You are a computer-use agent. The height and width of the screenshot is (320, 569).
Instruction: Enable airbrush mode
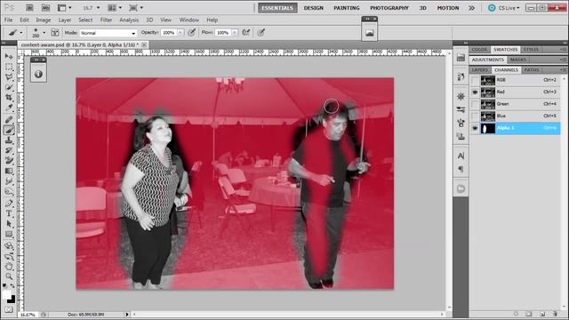[246, 33]
